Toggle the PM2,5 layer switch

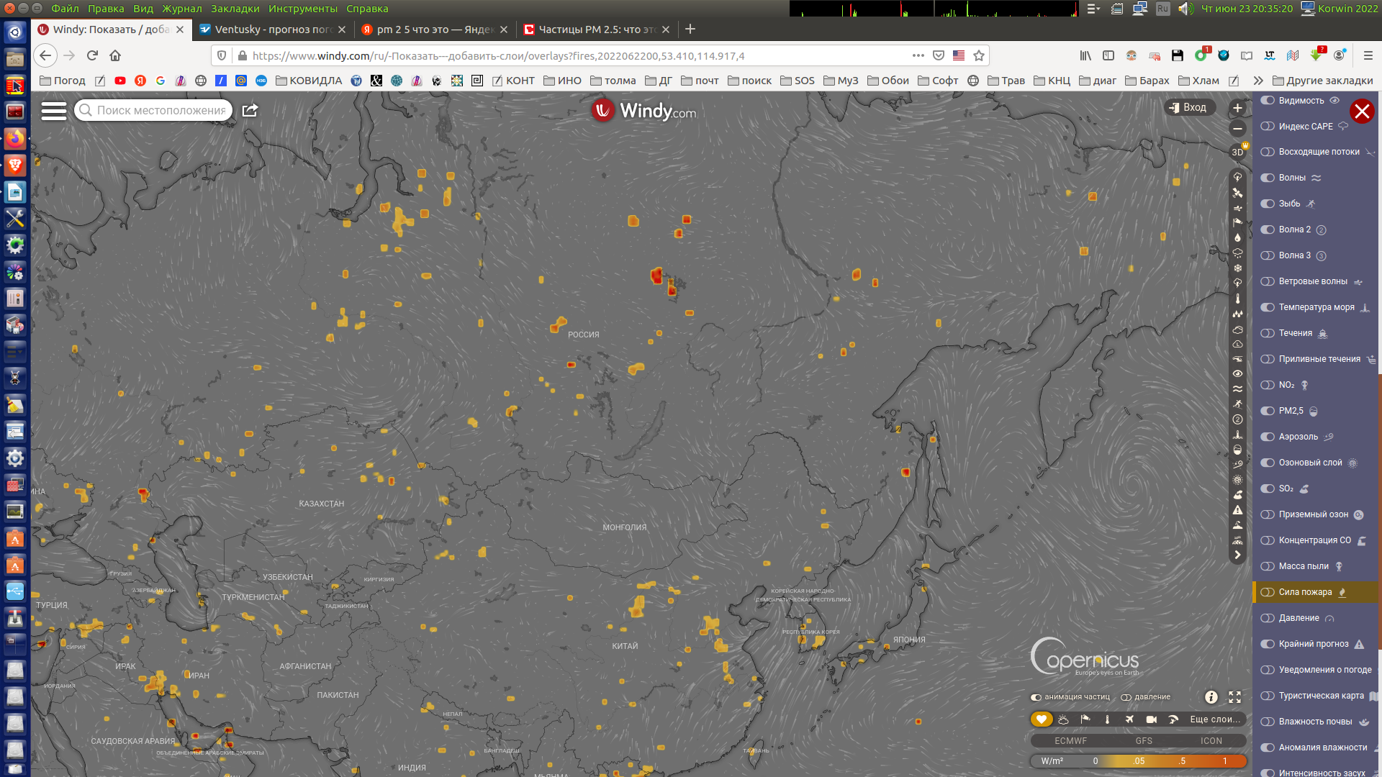tap(1268, 411)
